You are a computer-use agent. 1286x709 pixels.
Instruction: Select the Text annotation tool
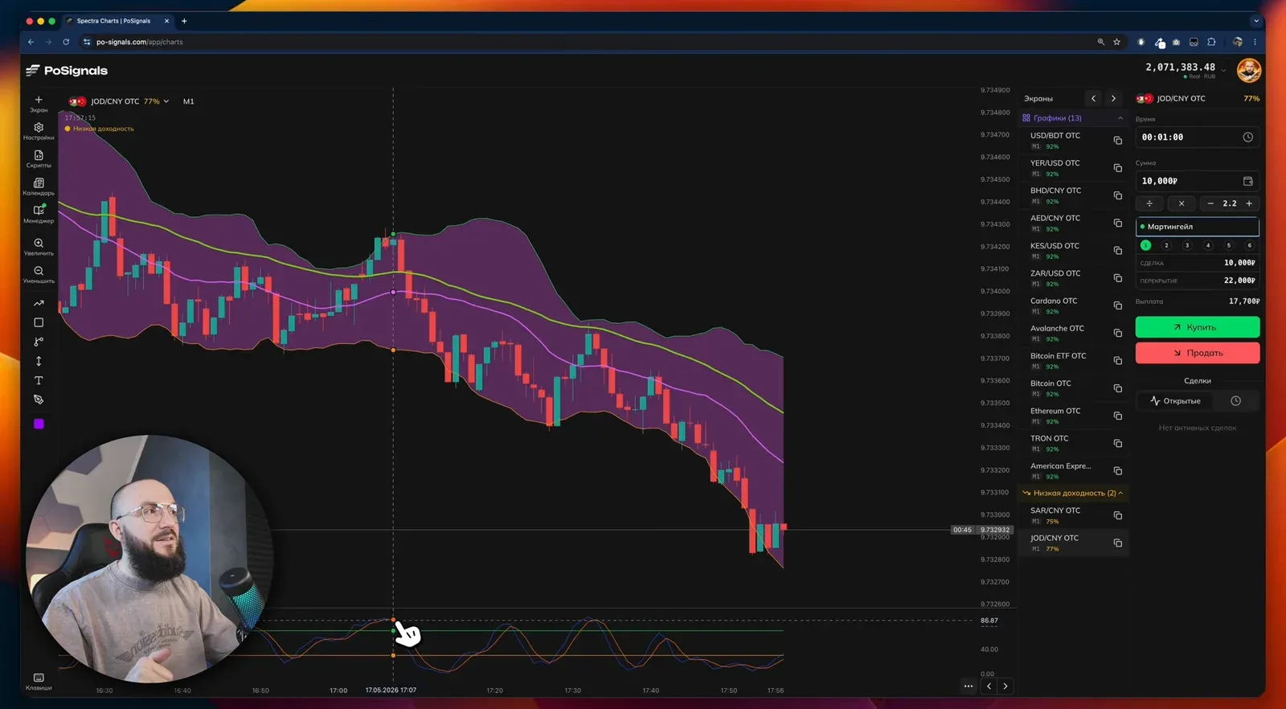pos(39,380)
